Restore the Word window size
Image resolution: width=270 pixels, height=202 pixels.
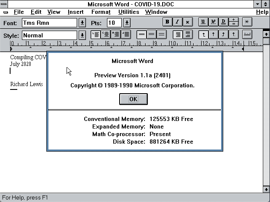click(266, 4)
